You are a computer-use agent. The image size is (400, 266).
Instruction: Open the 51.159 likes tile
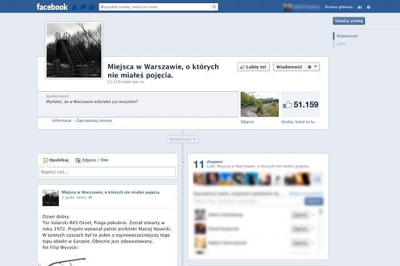click(x=300, y=104)
